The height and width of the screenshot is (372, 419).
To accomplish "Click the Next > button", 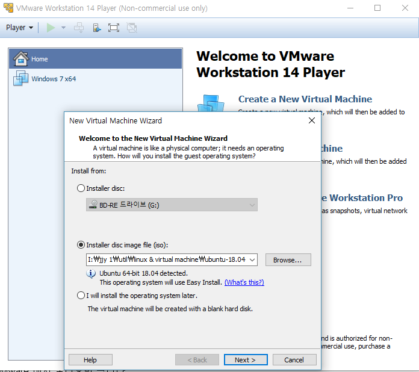I will pos(246,360).
